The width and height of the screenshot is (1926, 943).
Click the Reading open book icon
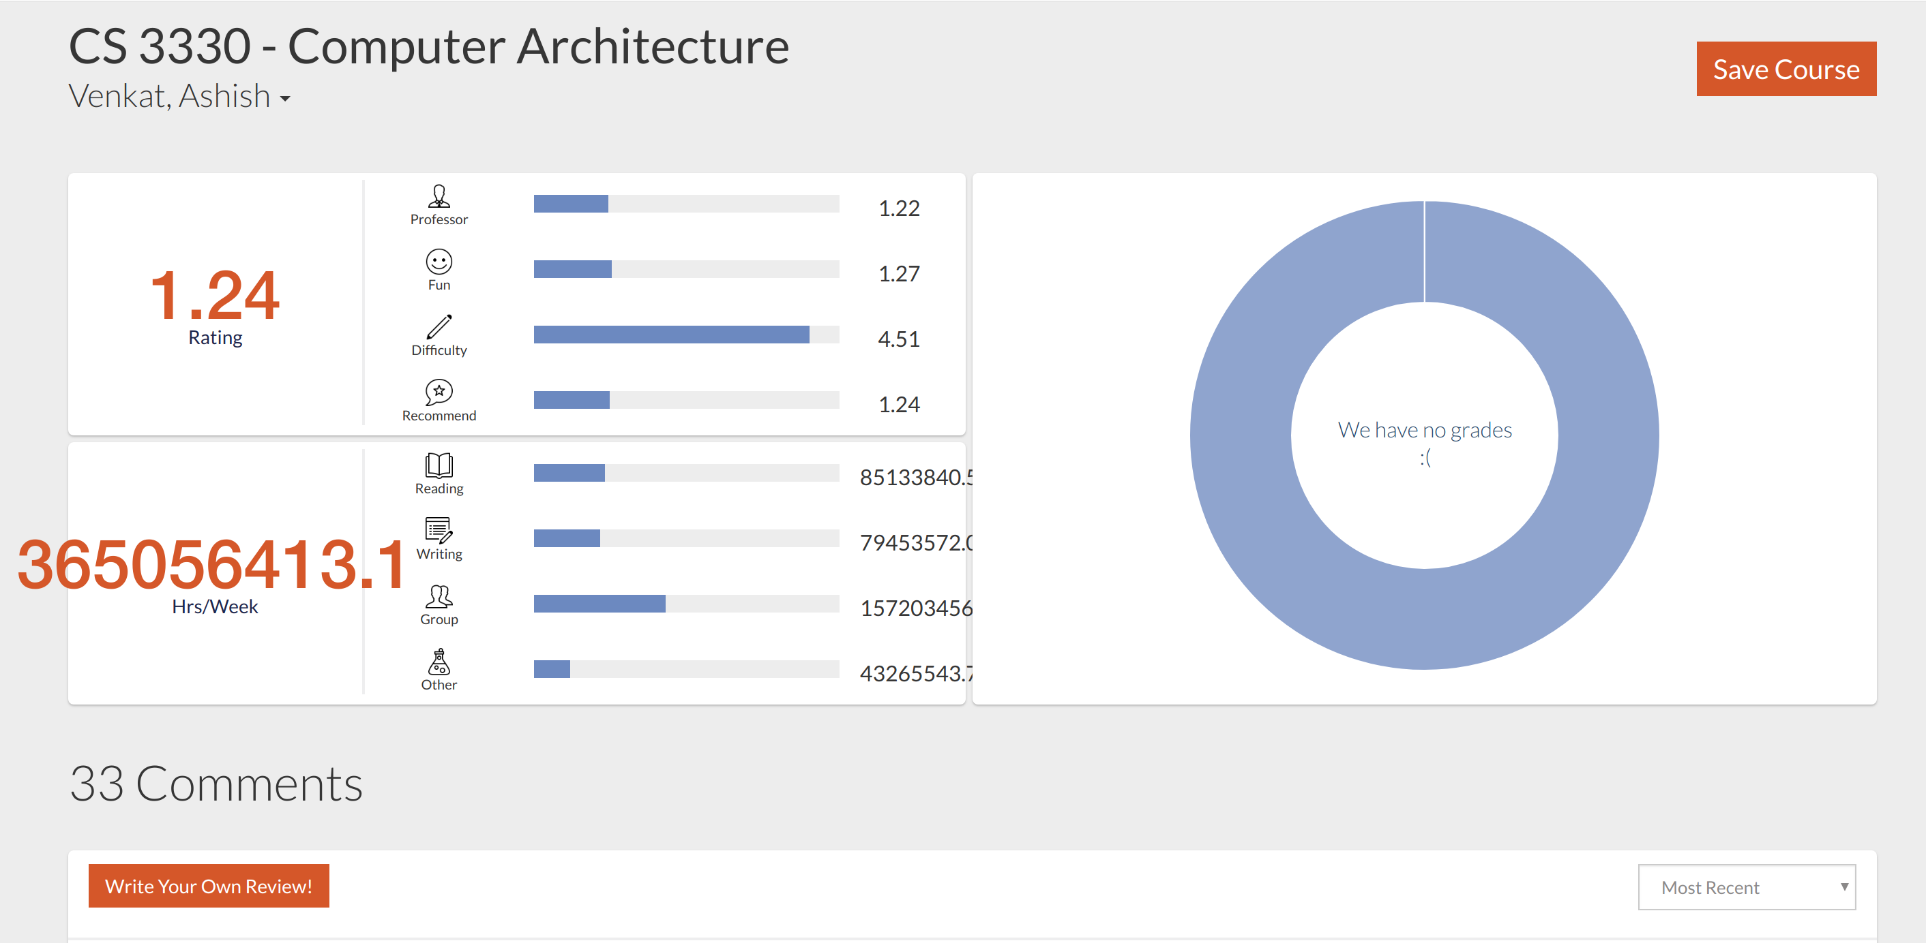click(x=439, y=465)
